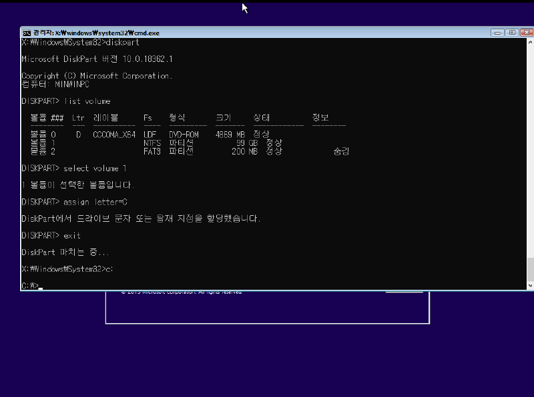Viewport: 534px width, 397px height.
Task: Minimize the command prompt window
Action: pyautogui.click(x=497, y=32)
